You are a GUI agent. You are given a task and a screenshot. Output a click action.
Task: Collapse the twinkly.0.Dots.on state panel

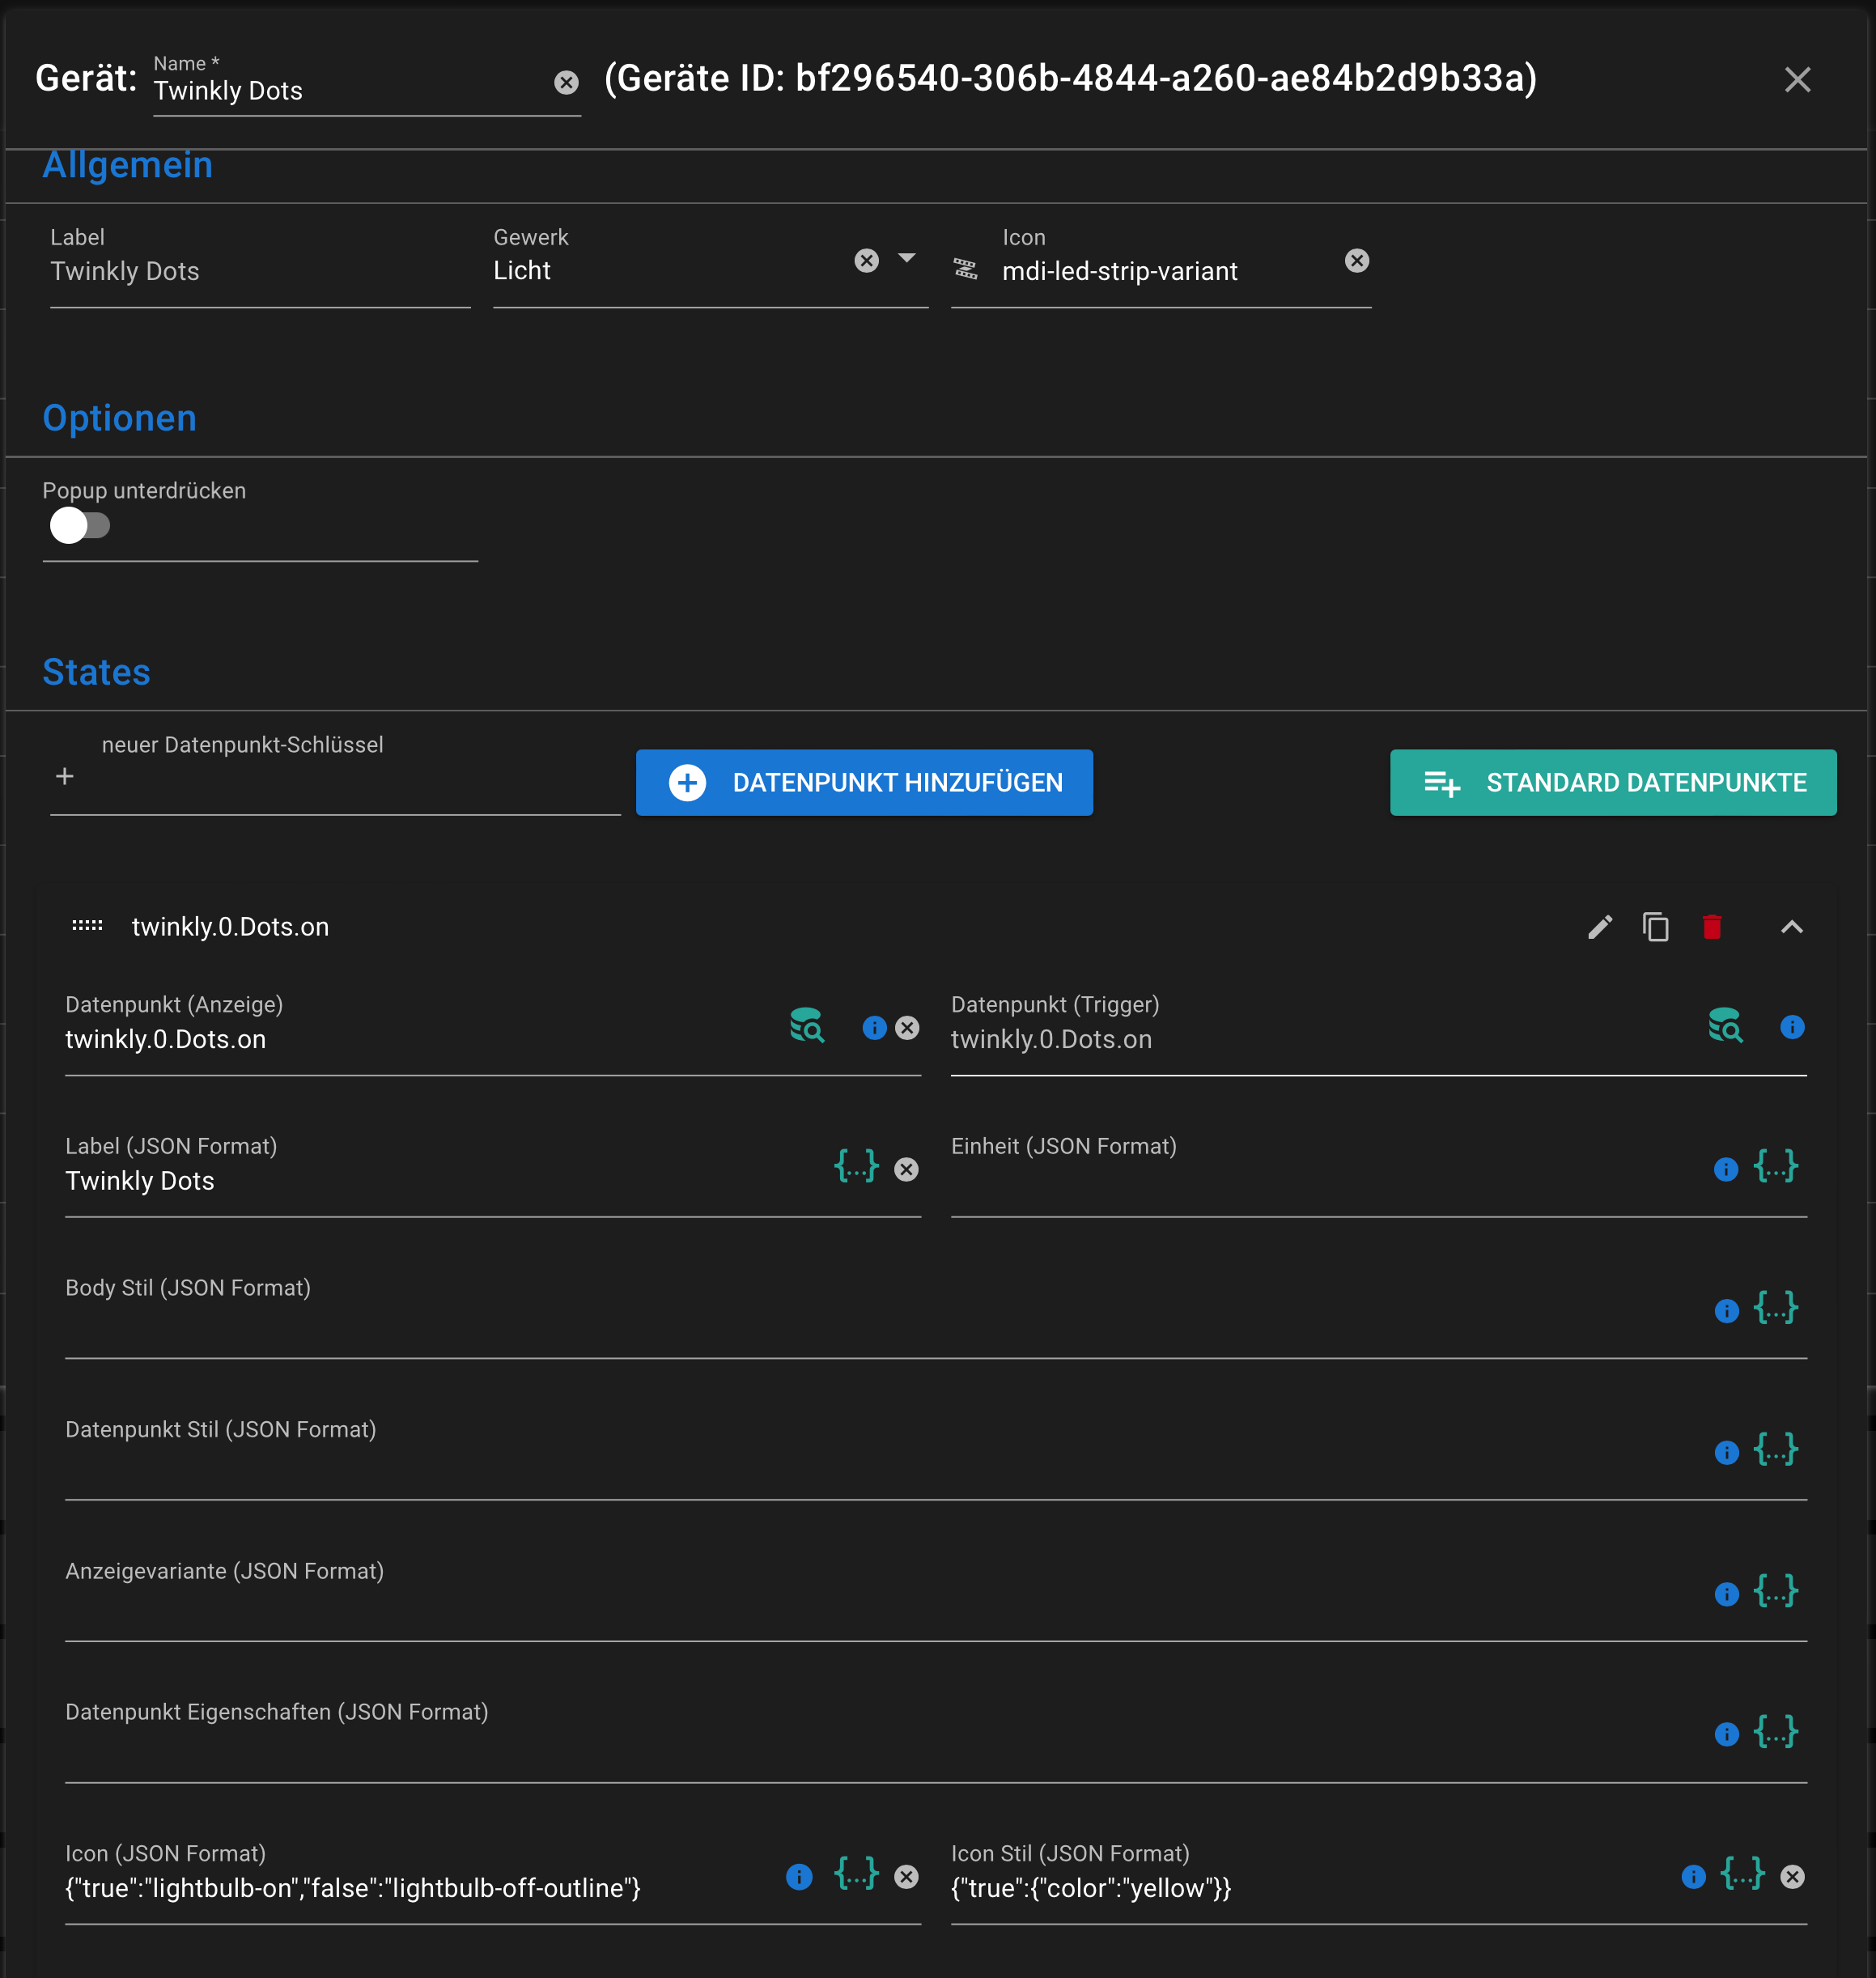click(1791, 927)
